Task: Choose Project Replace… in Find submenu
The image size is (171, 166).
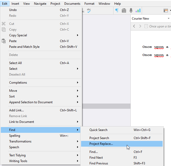Action: coord(122,144)
